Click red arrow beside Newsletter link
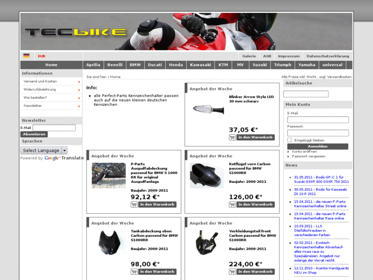 pyautogui.click(x=79, y=106)
